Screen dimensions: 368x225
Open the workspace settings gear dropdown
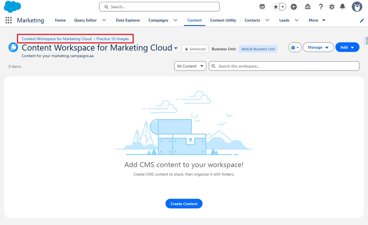pyautogui.click(x=295, y=47)
